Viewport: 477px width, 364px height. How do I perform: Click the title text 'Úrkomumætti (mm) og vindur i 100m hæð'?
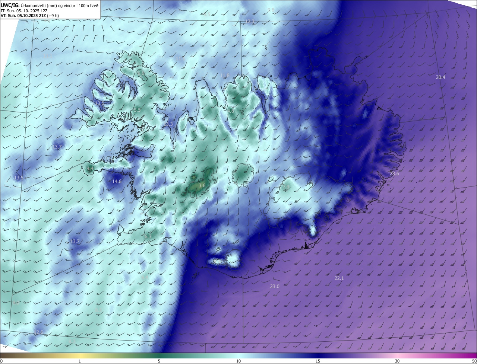point(60,5)
